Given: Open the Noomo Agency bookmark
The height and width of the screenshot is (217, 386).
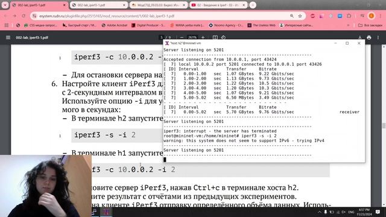Looking at the screenshot, I should (226, 25).
